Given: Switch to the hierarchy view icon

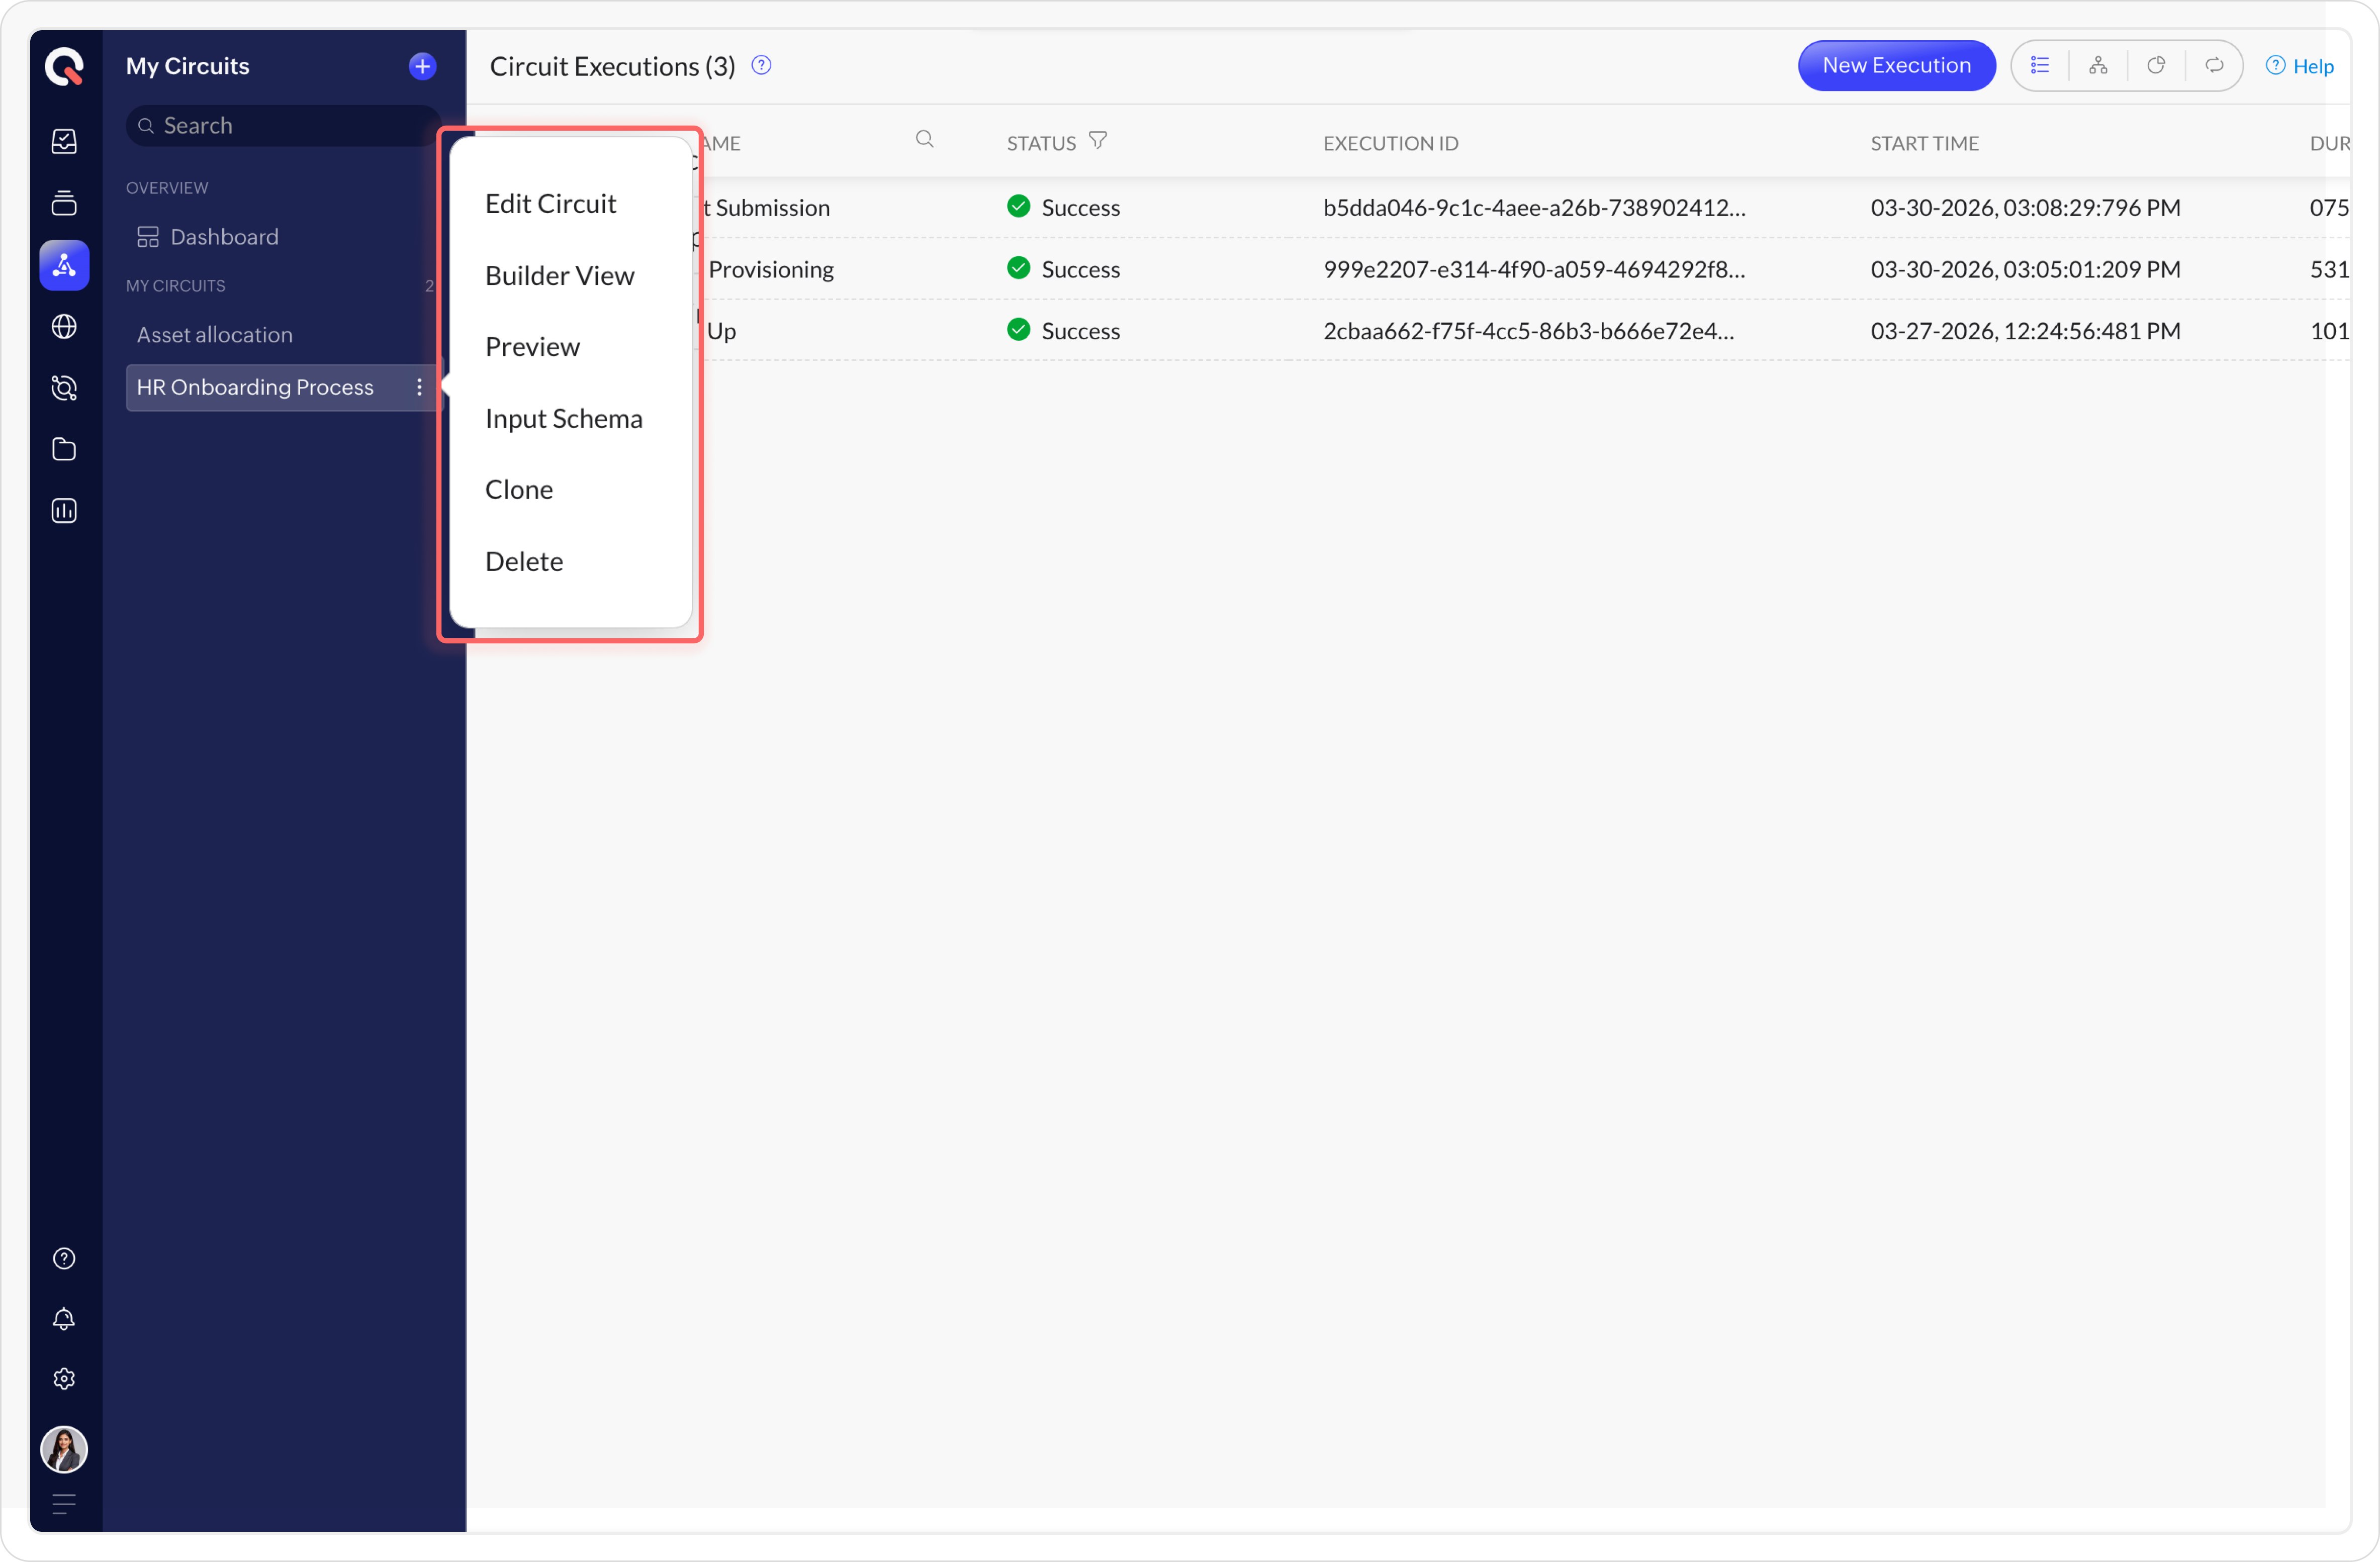Looking at the screenshot, I should point(2098,66).
